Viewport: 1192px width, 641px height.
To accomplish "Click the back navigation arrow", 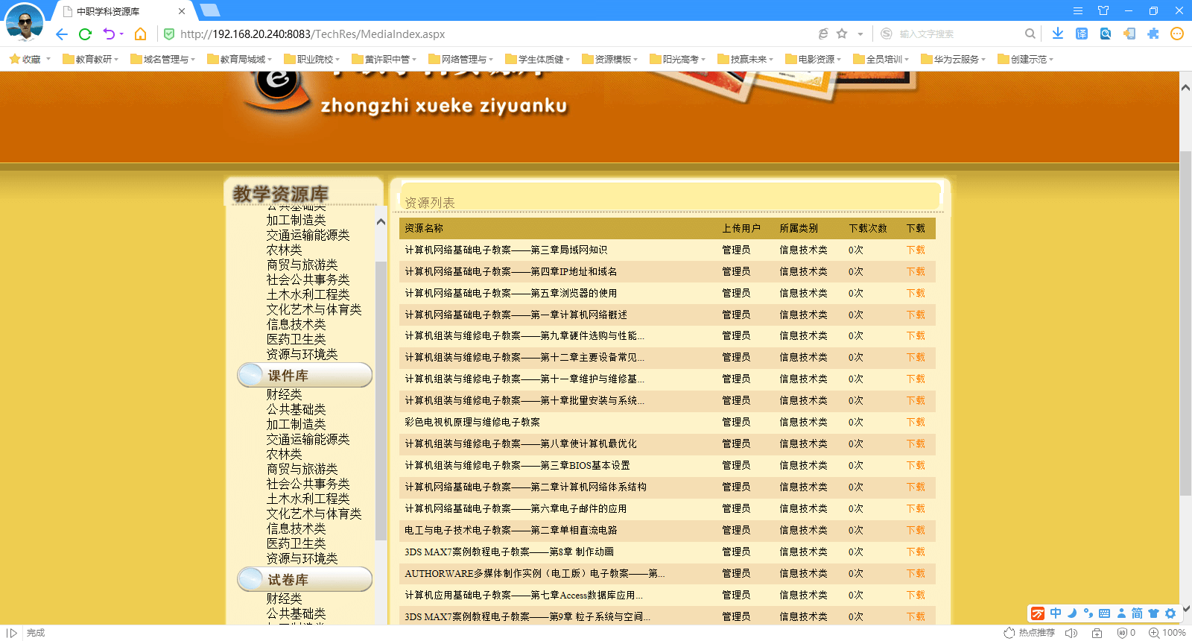I will (x=62, y=34).
